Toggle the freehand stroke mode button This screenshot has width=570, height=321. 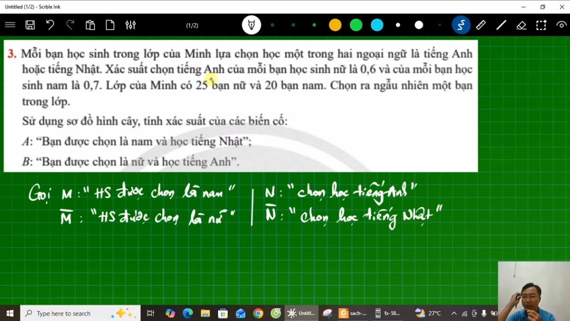point(461,25)
